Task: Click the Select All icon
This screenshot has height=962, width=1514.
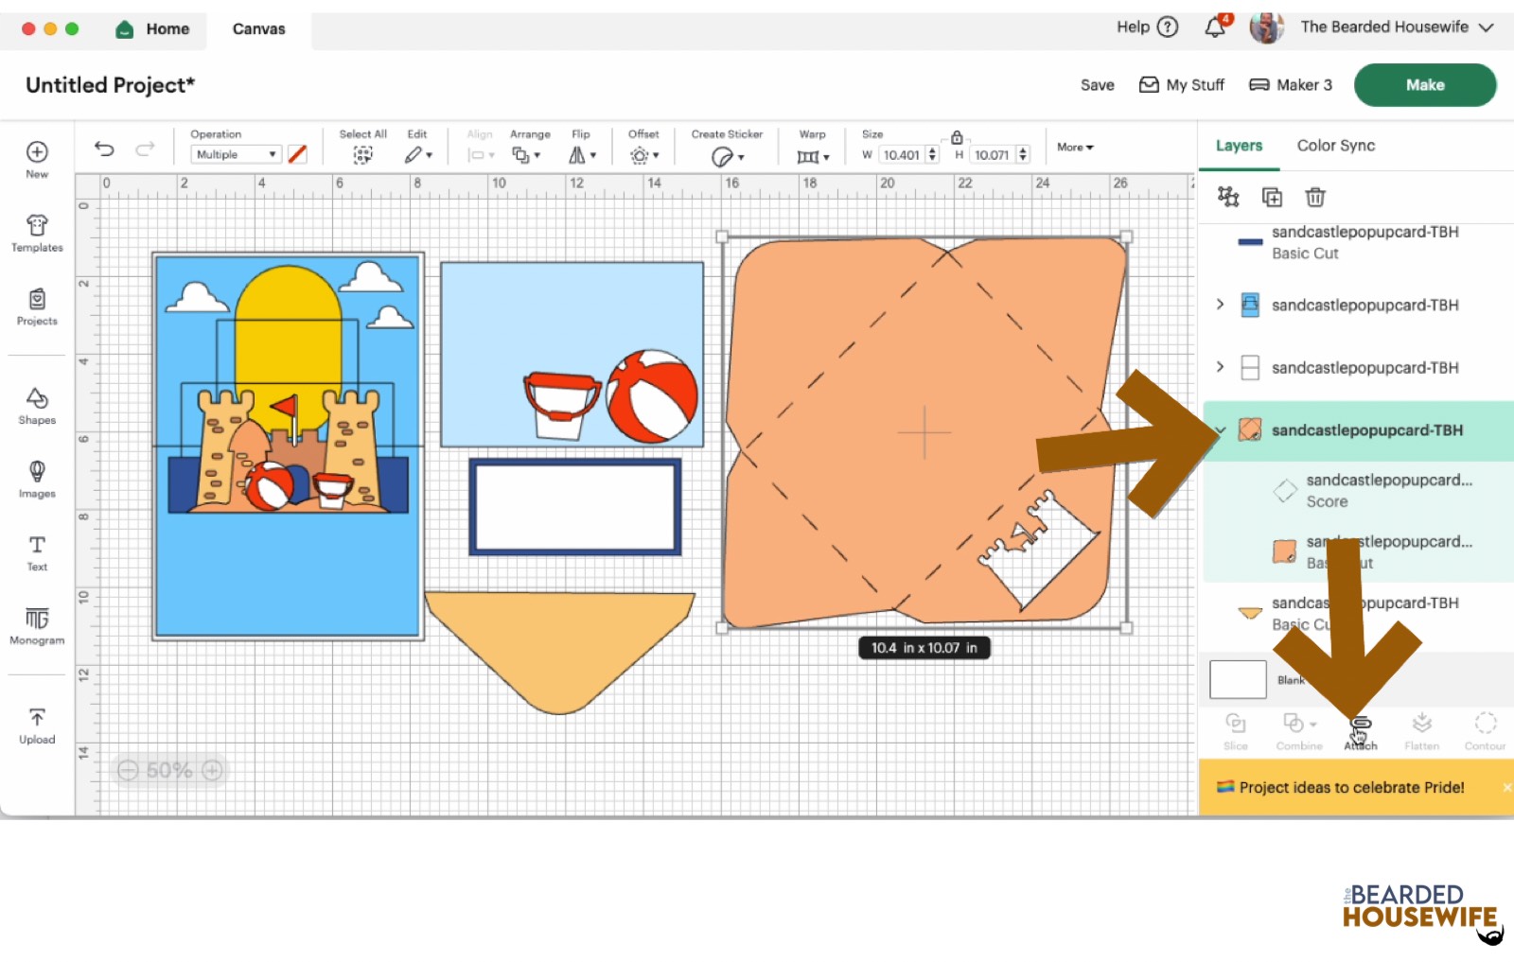Action: tap(362, 155)
